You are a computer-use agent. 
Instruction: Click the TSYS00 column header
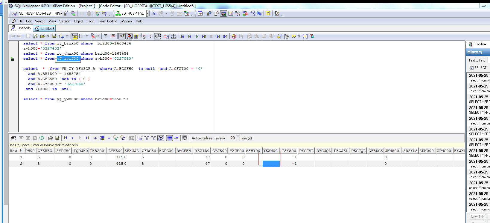point(289,151)
